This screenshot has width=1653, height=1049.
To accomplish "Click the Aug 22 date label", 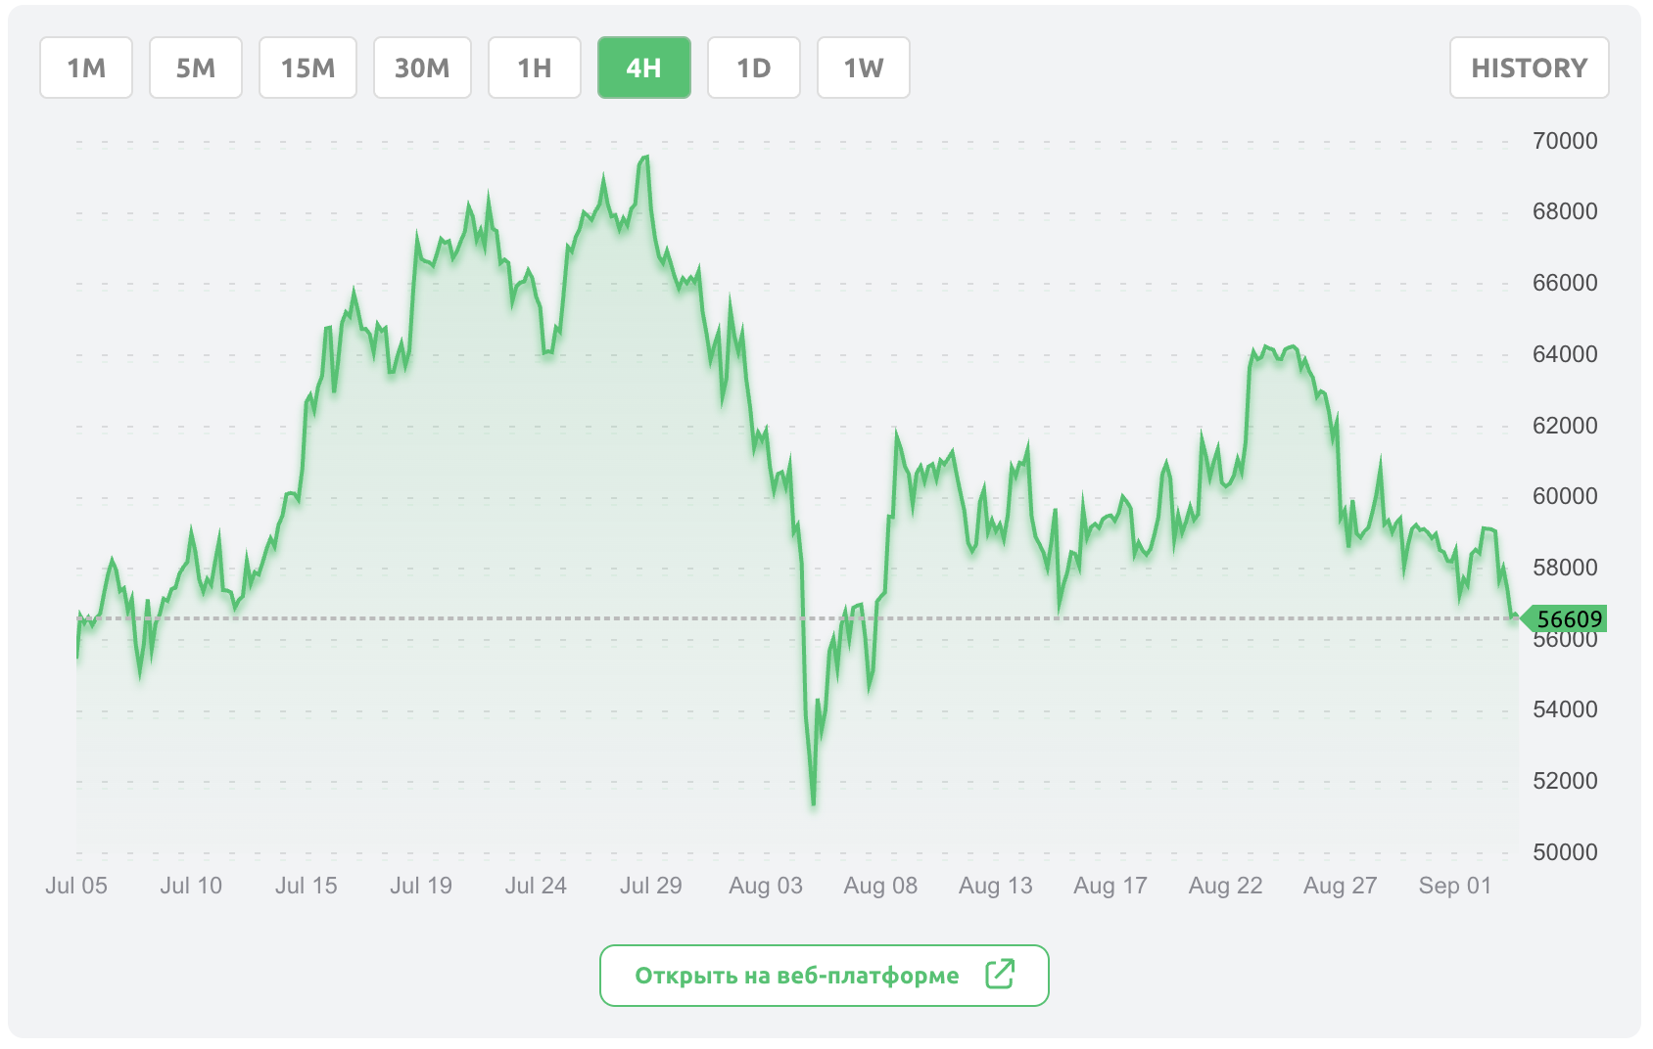I will pos(1225,886).
